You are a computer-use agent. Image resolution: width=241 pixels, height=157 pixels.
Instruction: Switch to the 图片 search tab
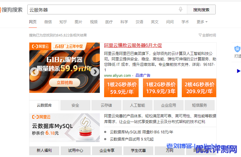click(x=79, y=22)
